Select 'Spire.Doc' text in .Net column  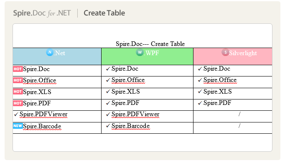(36, 69)
